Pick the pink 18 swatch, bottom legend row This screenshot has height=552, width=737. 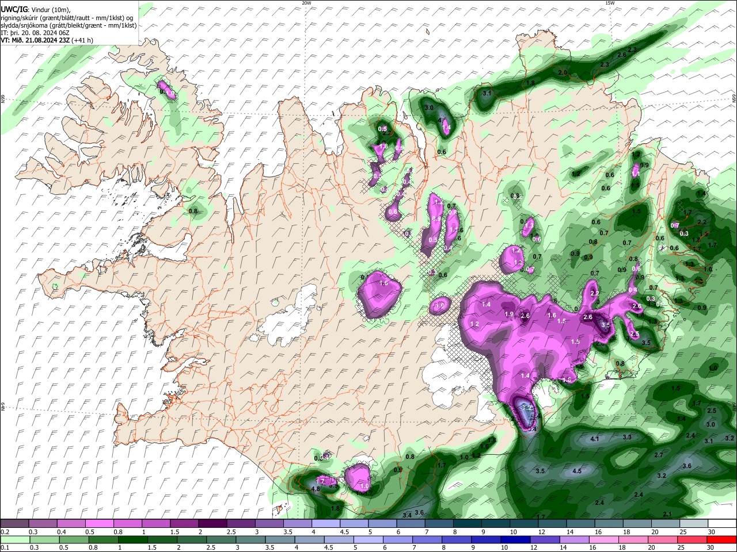point(633,540)
